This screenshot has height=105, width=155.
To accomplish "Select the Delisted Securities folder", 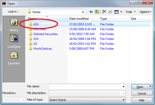I will 45,34.
